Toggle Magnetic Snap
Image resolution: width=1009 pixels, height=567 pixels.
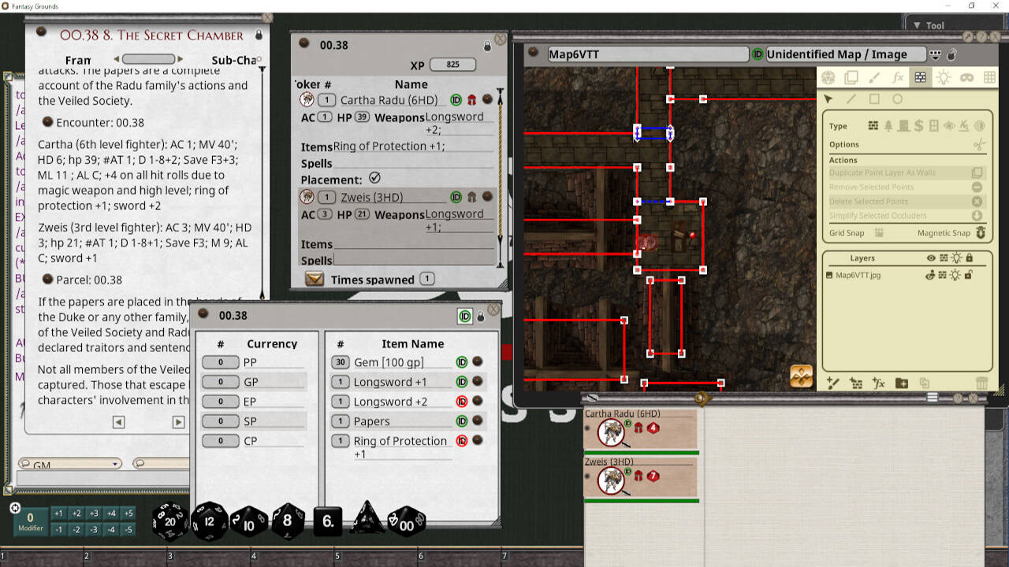(981, 233)
